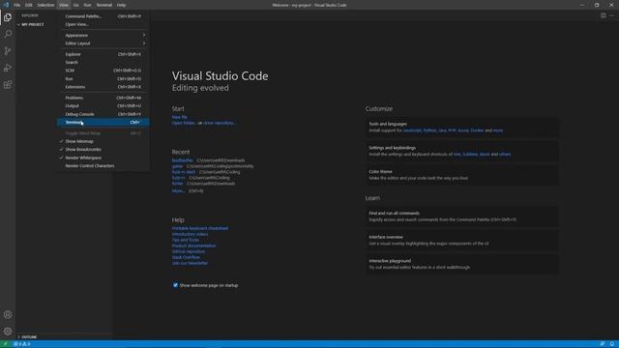Click the Open folder link
The width and height of the screenshot is (619, 348).
pyautogui.click(x=184, y=123)
